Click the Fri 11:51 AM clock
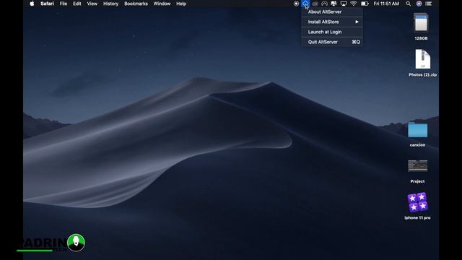The height and width of the screenshot is (260, 462). pyautogui.click(x=386, y=4)
